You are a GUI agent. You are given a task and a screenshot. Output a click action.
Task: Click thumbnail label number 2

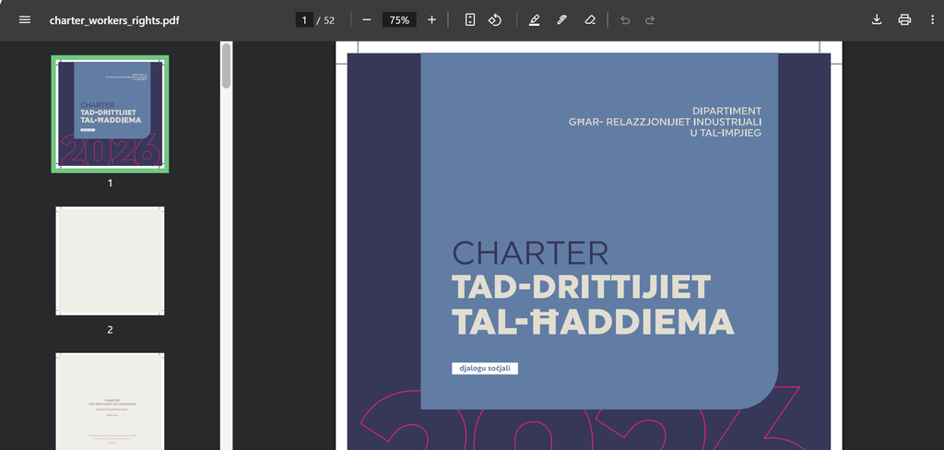110,330
